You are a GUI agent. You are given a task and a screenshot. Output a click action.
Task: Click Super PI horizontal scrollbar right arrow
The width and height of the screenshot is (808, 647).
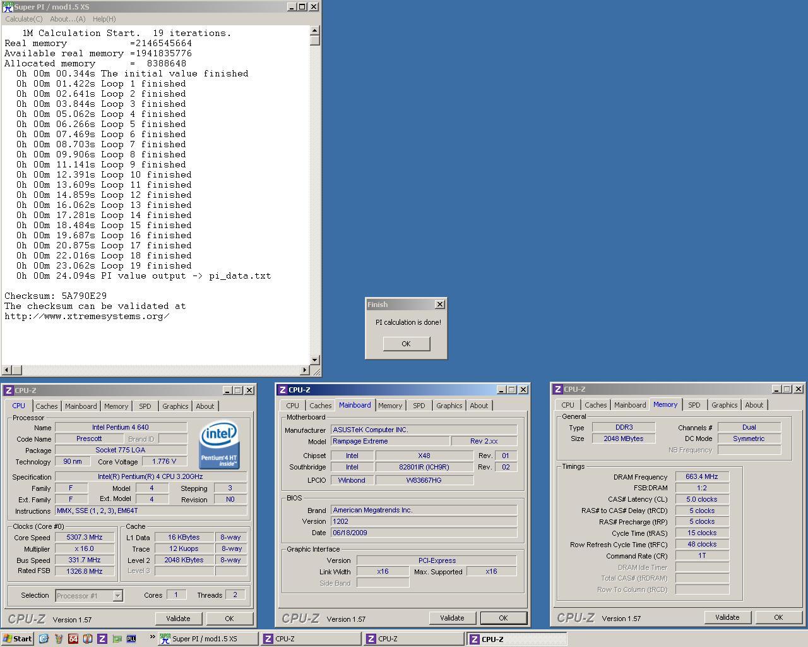[x=305, y=370]
